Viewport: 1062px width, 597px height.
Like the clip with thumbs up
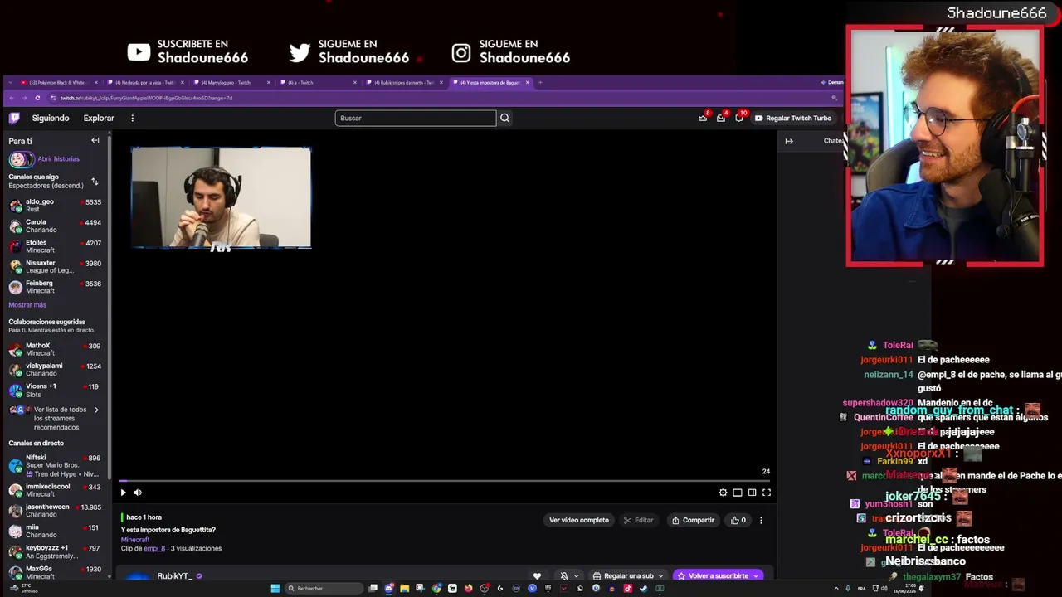coord(738,520)
